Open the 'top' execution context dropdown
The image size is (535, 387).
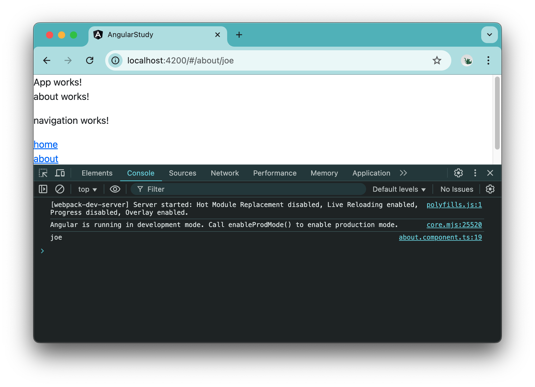pos(87,189)
